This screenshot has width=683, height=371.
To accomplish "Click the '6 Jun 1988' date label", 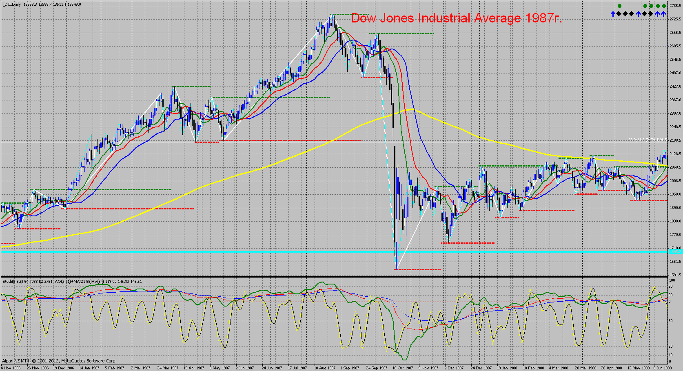I will point(663,368).
